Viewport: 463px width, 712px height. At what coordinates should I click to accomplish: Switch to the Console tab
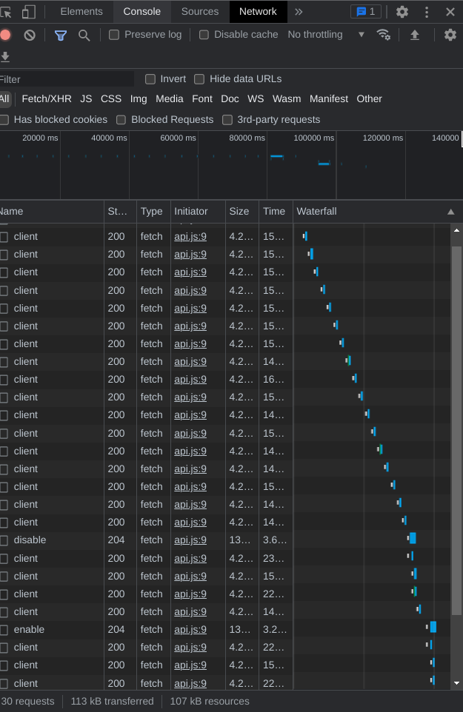point(141,11)
